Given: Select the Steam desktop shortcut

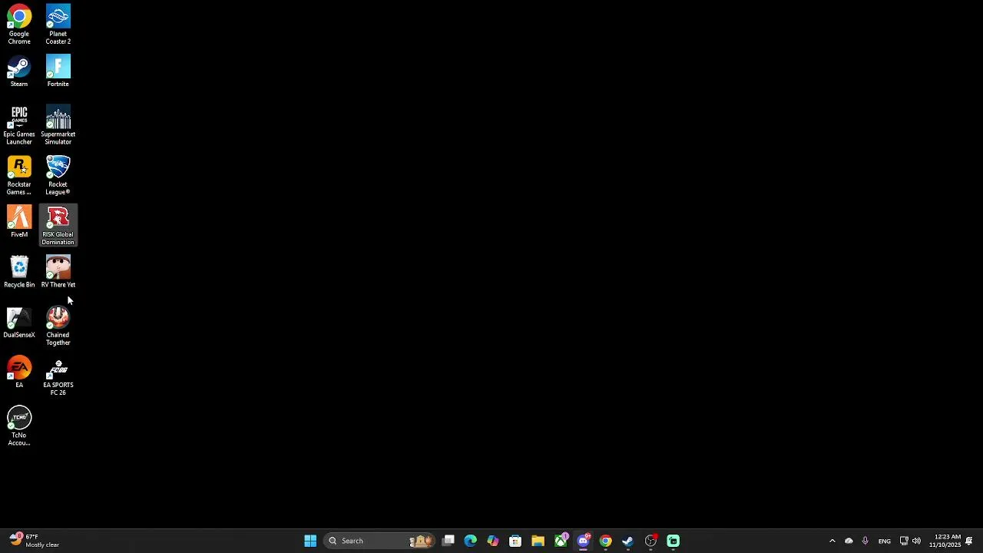Looking at the screenshot, I should [x=19, y=72].
